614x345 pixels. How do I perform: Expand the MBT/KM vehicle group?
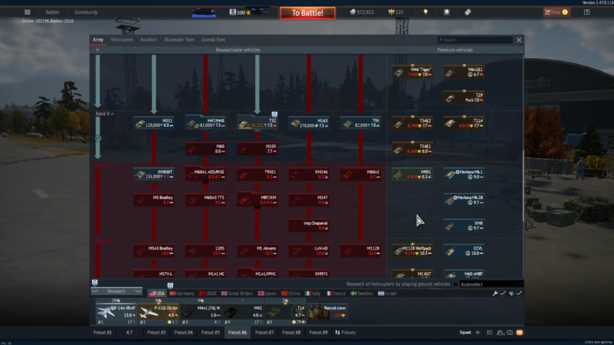(x=257, y=200)
